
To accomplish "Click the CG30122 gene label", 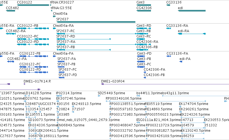I will (24, 2).
